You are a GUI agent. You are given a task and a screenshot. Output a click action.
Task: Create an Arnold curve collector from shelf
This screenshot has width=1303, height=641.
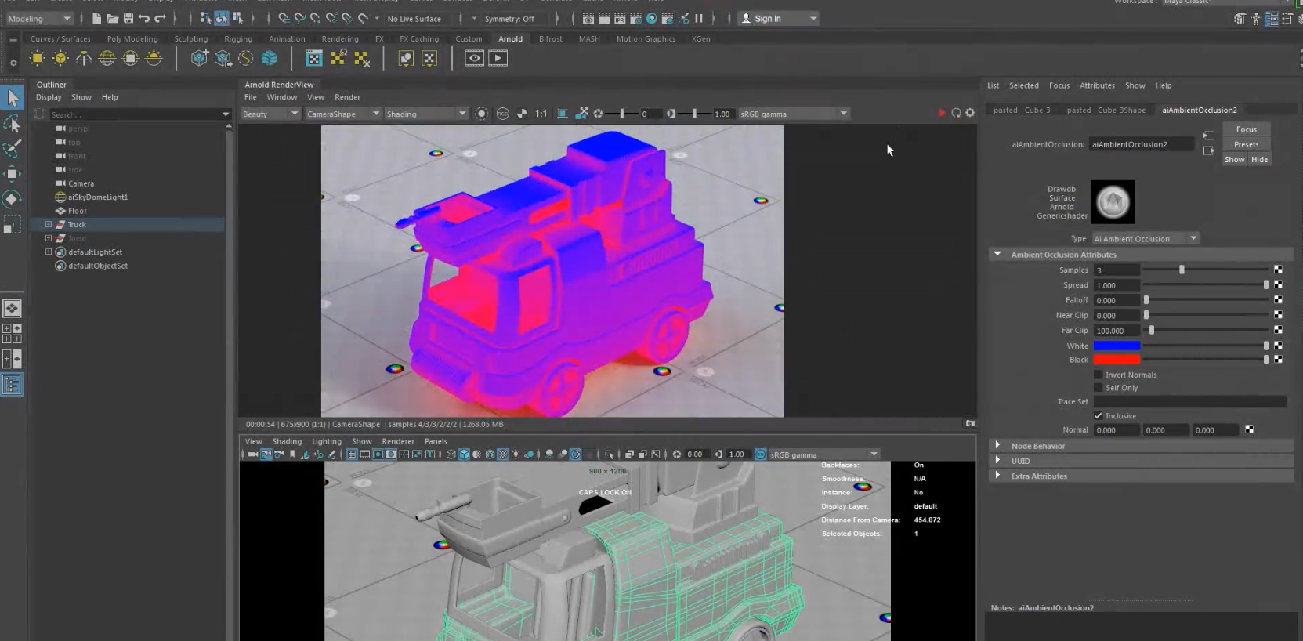coord(246,58)
